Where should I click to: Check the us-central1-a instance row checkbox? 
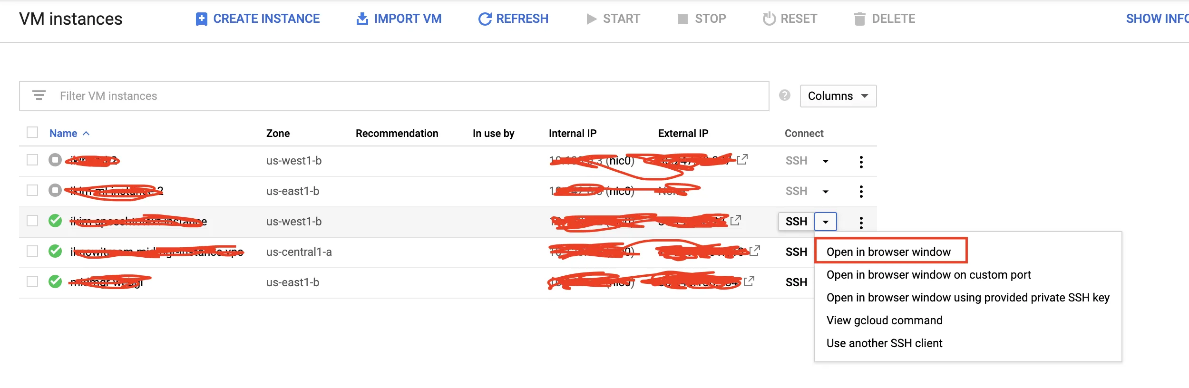(32, 251)
